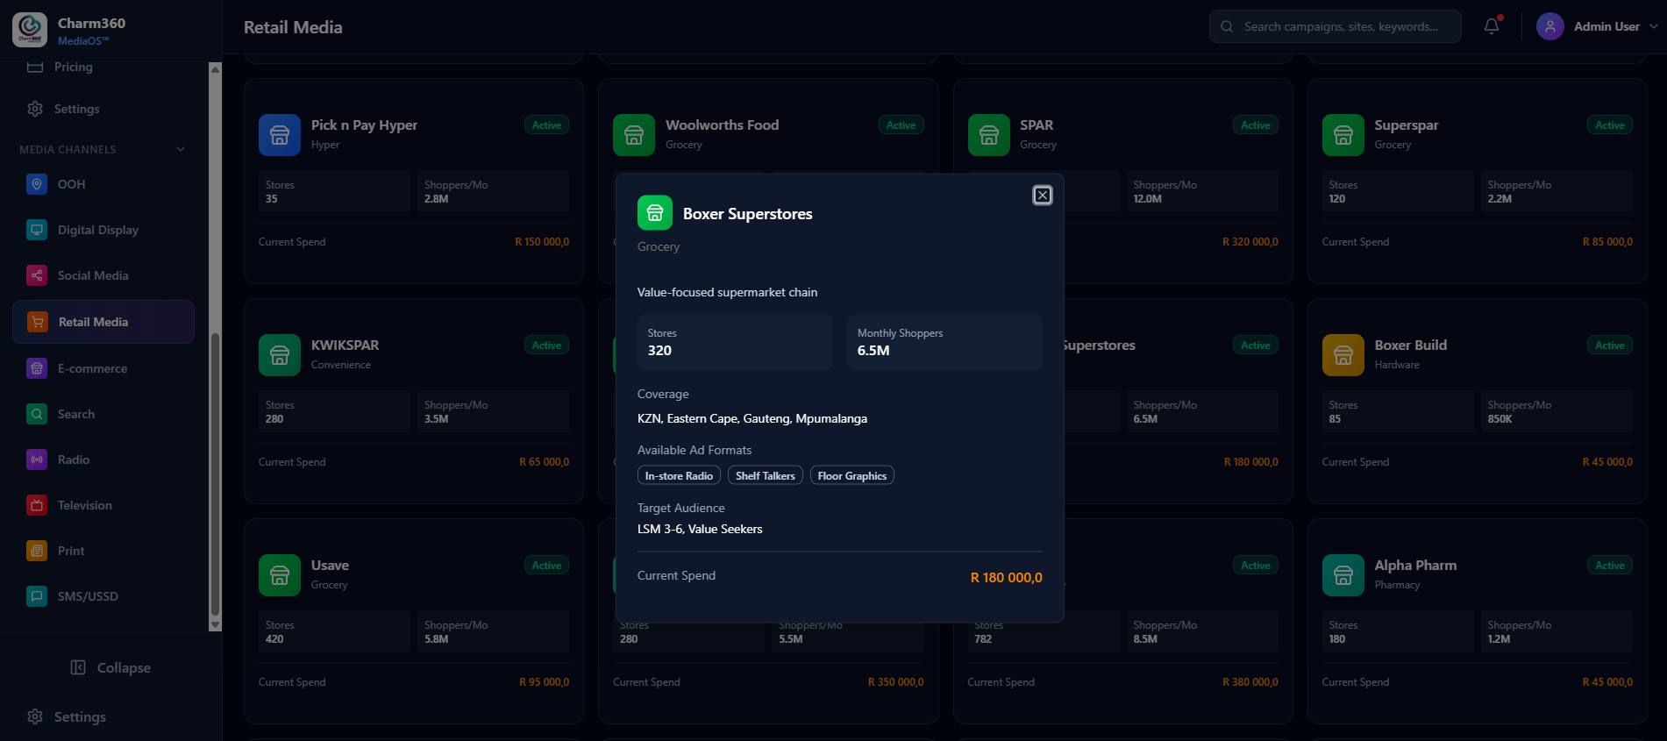1667x741 pixels.
Task: Select the Retail Media channel
Action: pos(103,322)
